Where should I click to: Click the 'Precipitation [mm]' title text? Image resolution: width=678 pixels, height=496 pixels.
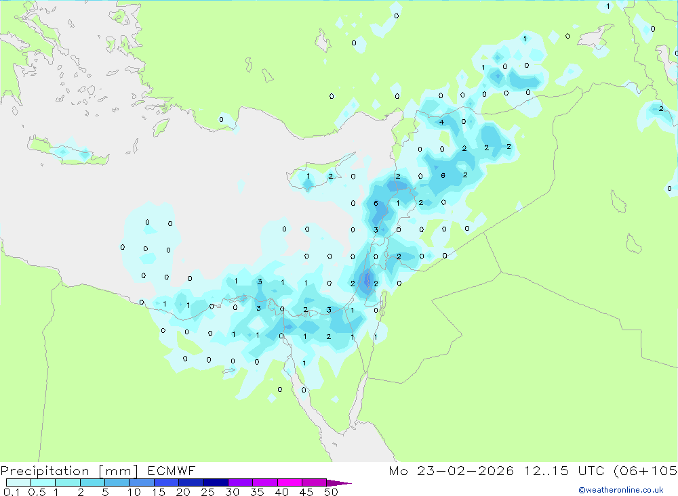pyautogui.click(x=69, y=471)
